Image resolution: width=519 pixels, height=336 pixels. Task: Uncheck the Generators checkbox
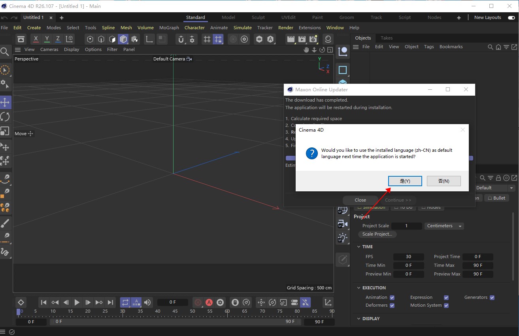492,297
